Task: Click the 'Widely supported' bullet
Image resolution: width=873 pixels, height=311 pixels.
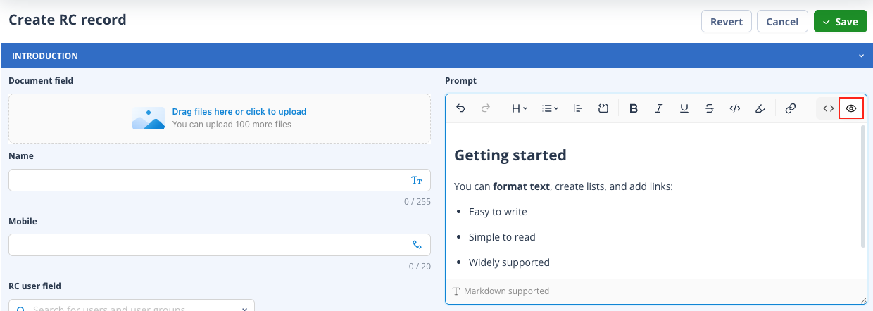Action: 509,262
